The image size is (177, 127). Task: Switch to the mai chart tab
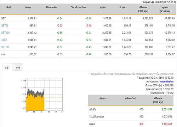click(x=18, y=67)
